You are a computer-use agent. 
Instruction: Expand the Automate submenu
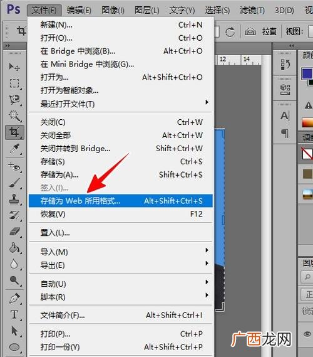[x=207, y=282]
